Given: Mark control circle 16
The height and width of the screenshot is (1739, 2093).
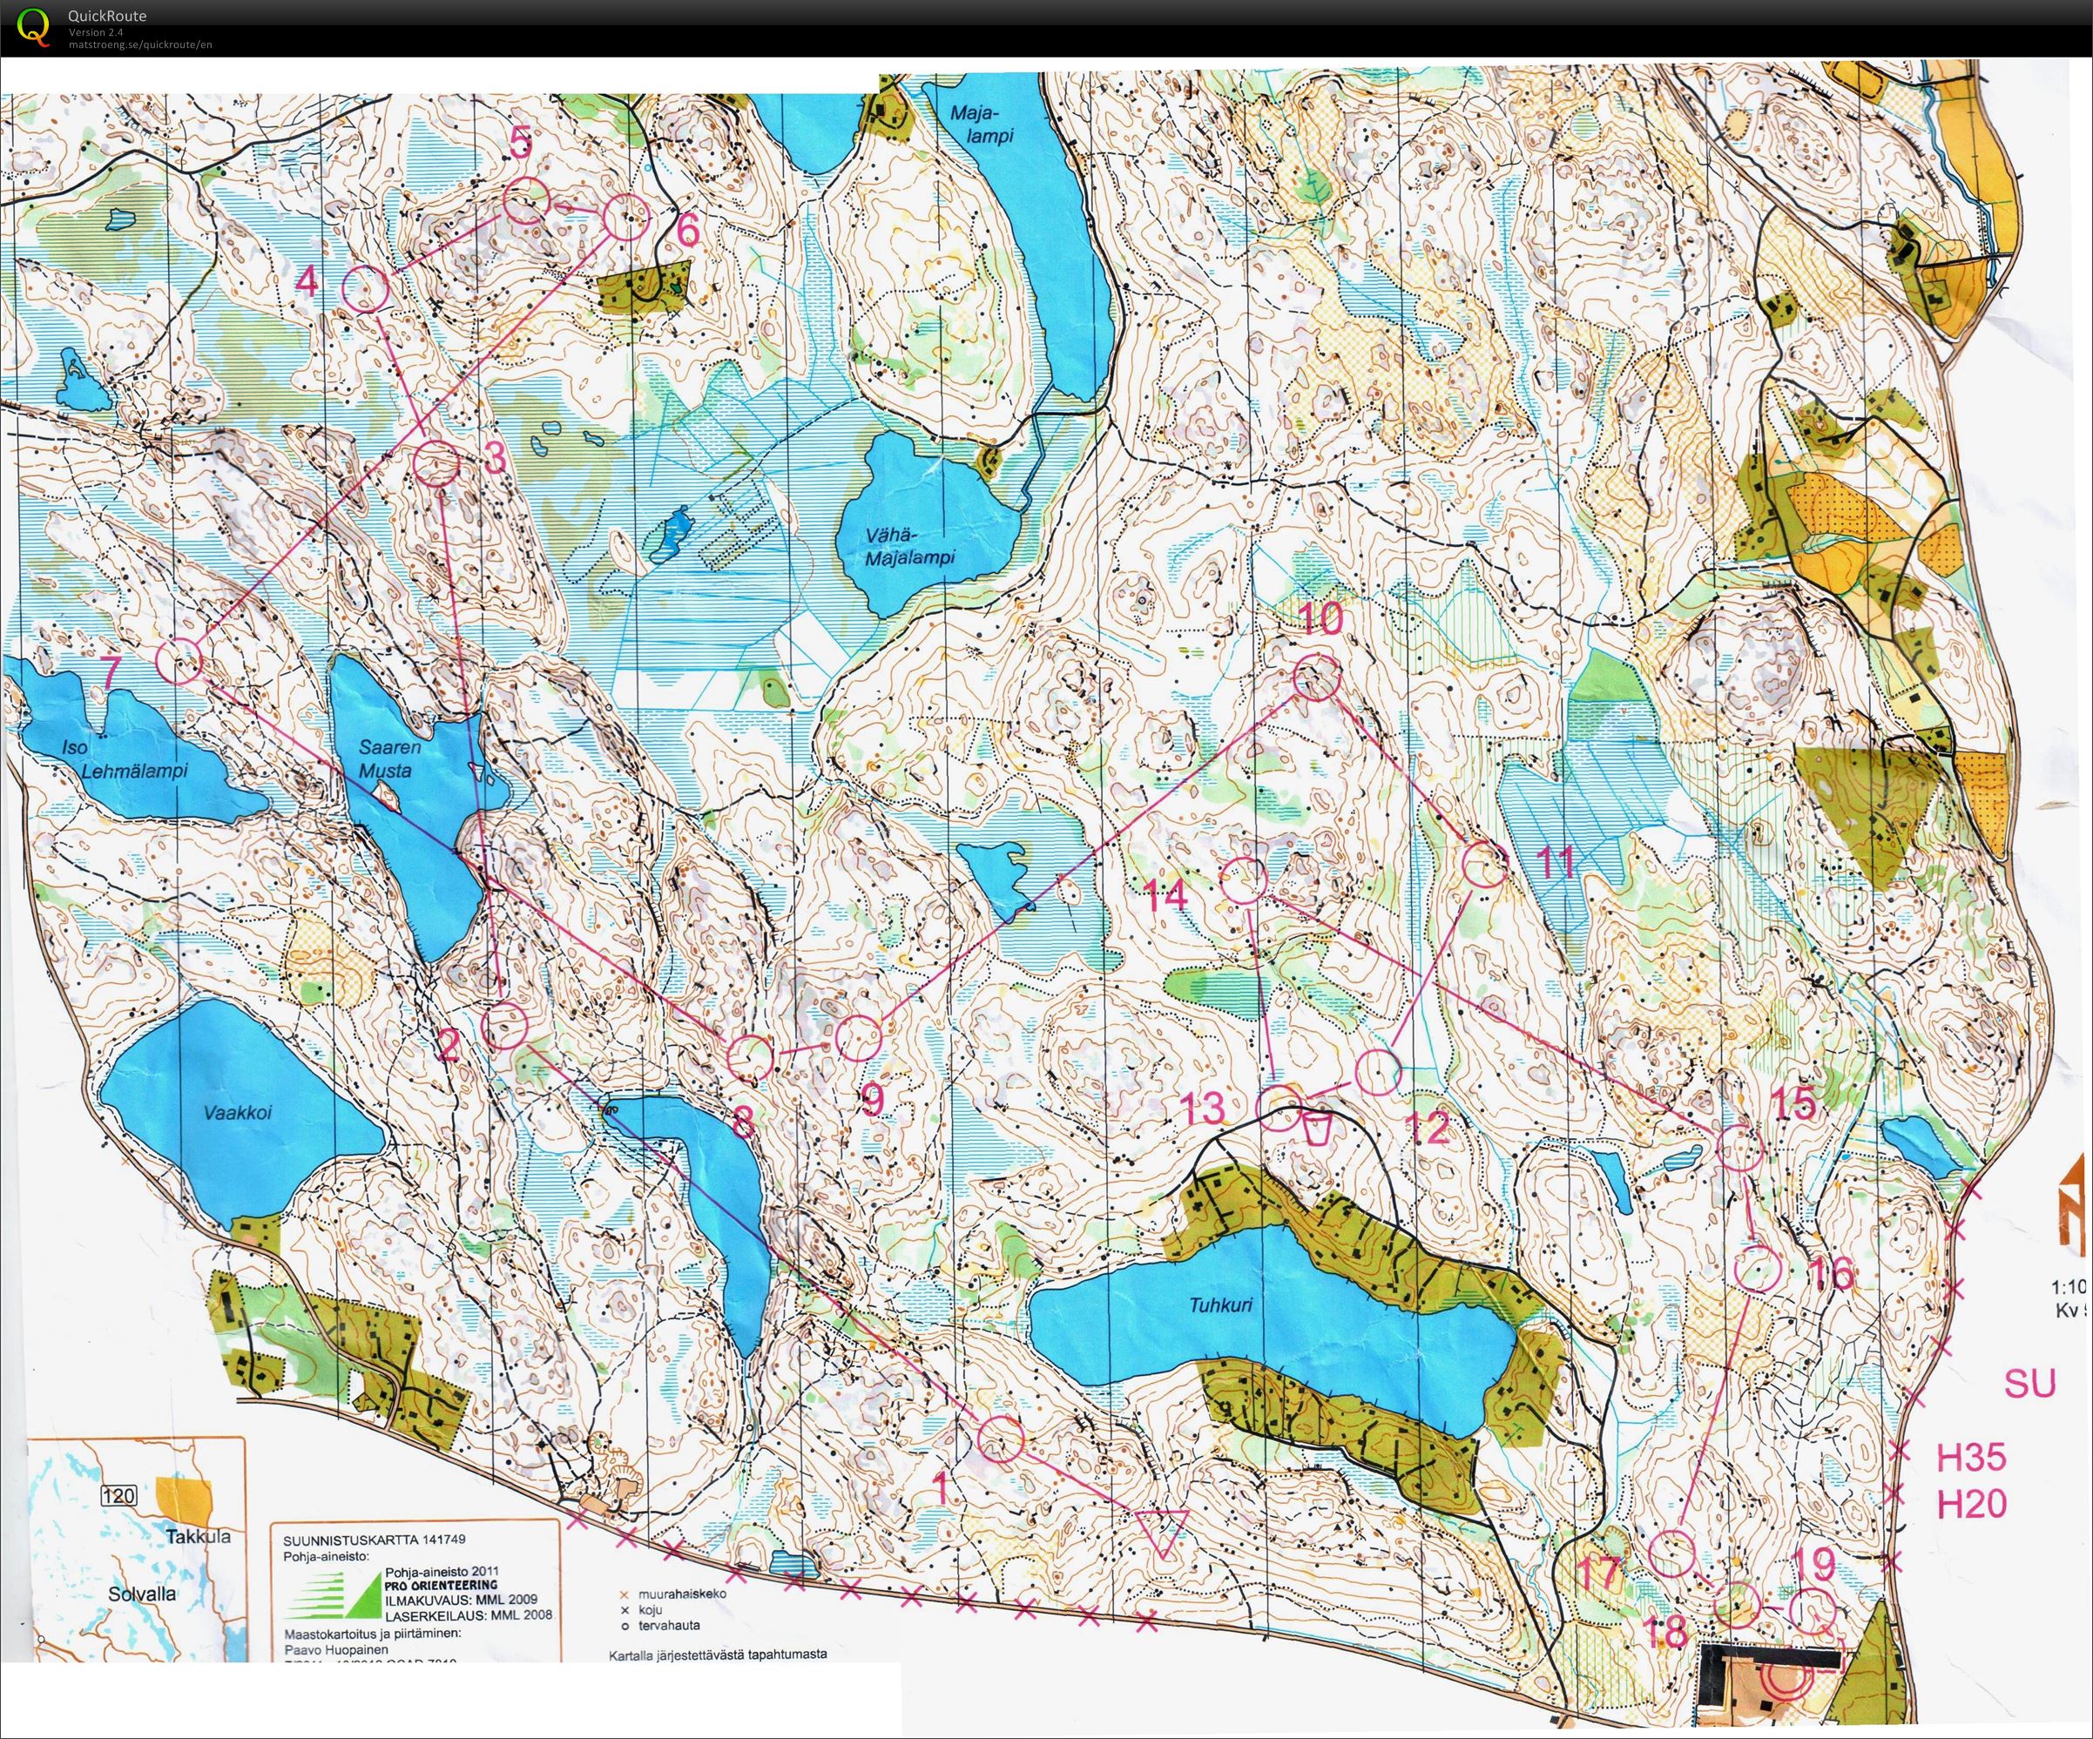Looking at the screenshot, I should 1759,1271.
